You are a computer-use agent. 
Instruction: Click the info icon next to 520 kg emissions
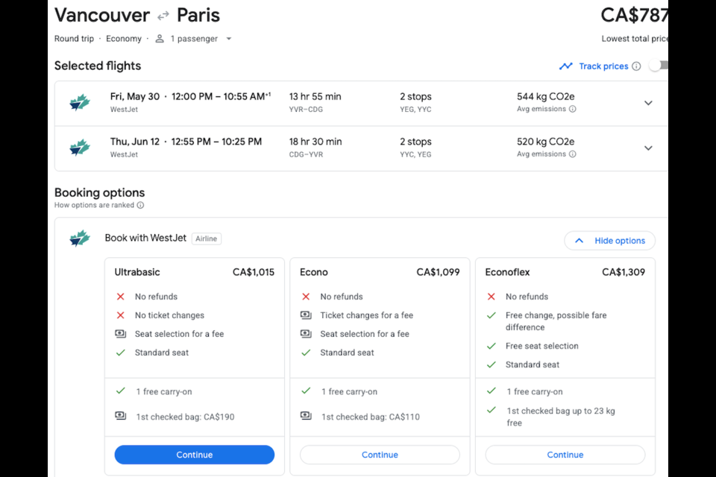(573, 154)
